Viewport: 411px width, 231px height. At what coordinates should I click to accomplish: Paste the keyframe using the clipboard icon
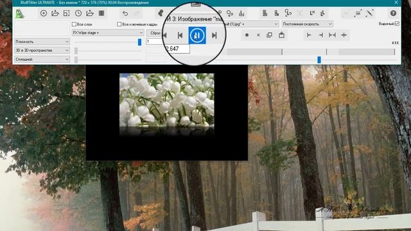281,35
